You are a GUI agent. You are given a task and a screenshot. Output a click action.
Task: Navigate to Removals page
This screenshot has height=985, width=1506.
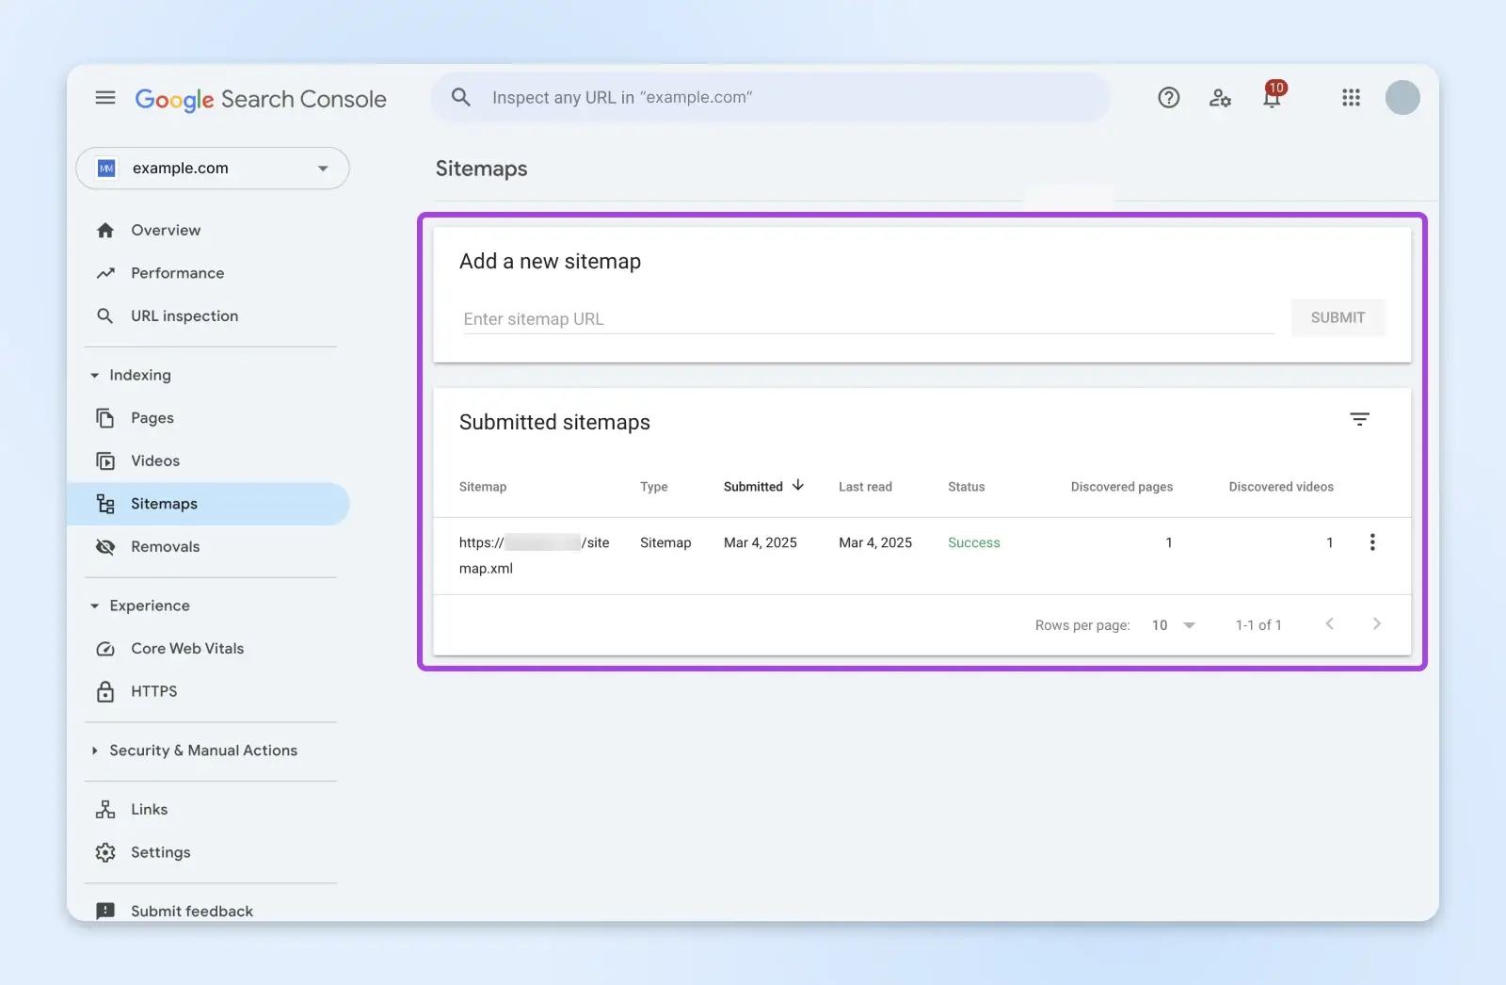click(165, 547)
